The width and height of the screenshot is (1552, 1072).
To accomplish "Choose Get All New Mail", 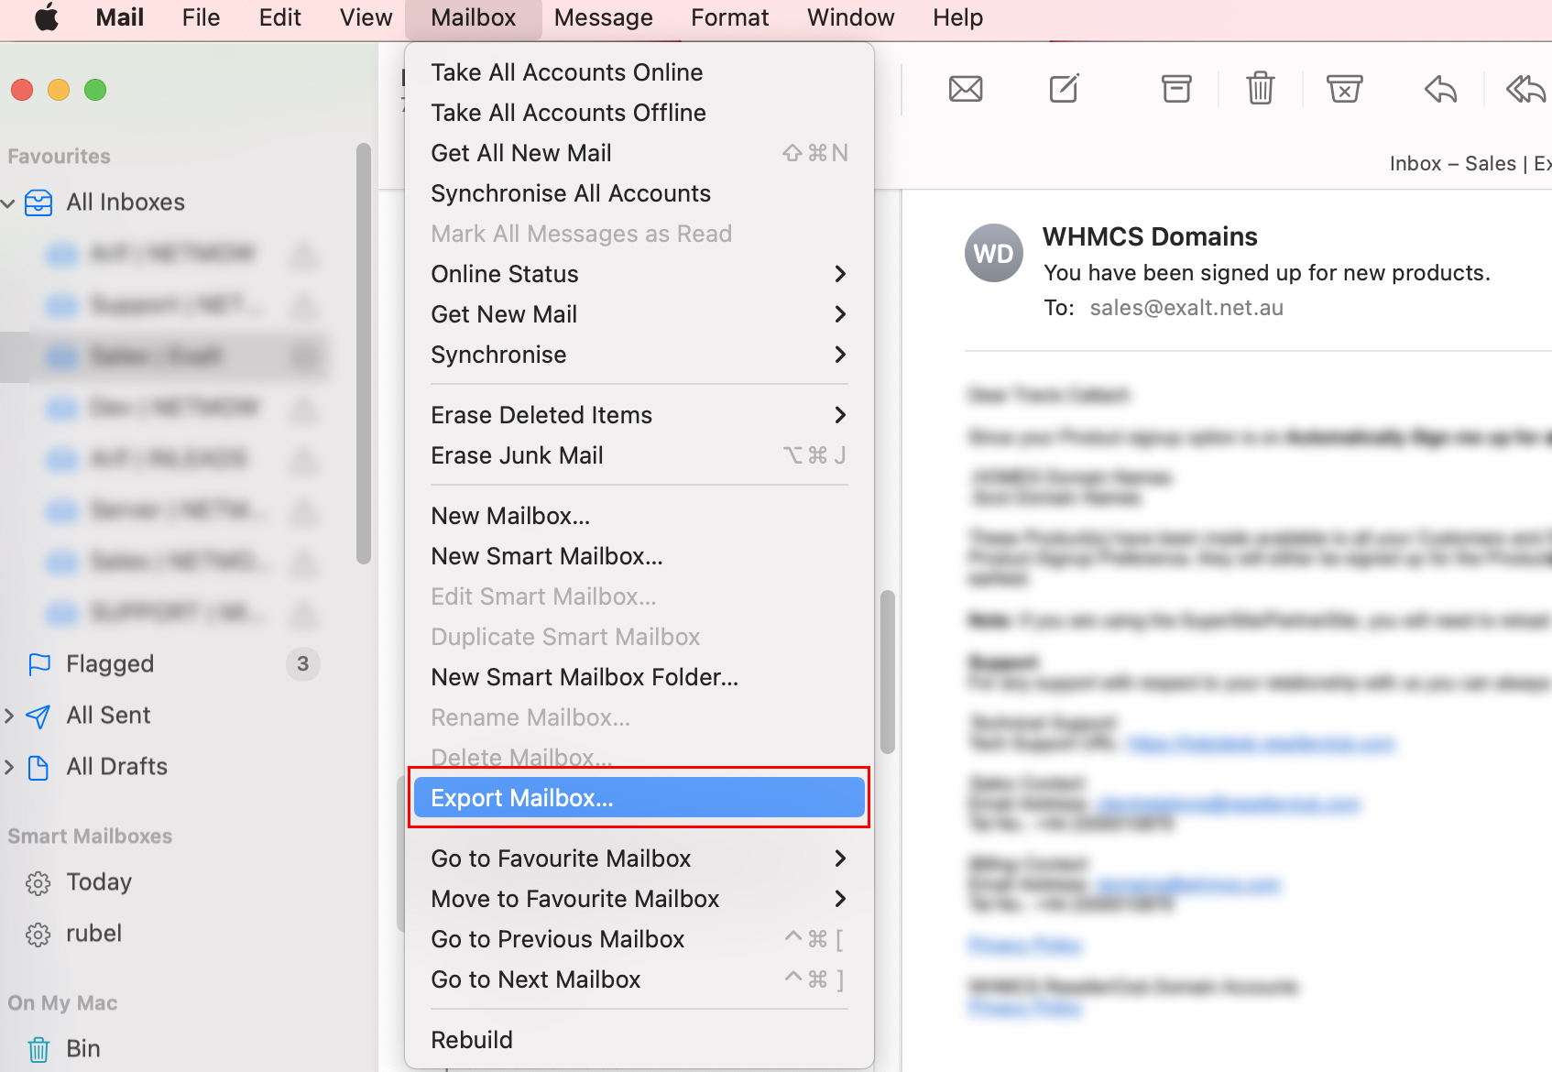I will (x=639, y=153).
